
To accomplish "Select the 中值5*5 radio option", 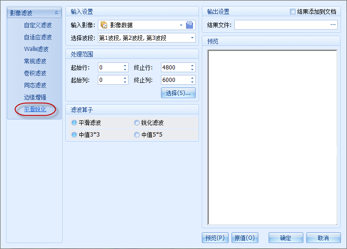I will (137, 135).
